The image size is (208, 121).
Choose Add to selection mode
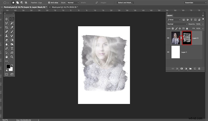(17, 3)
